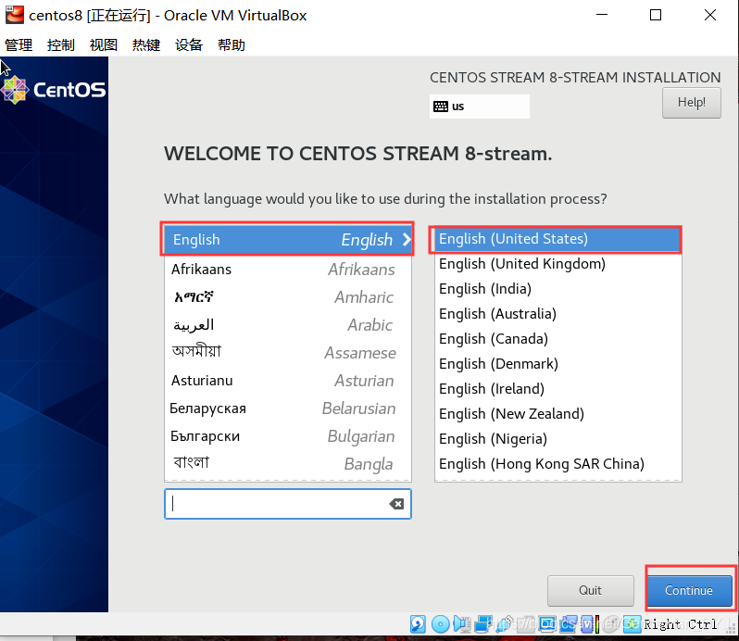The width and height of the screenshot is (739, 641).
Task: Choose English (Canada) locale
Action: (558, 339)
